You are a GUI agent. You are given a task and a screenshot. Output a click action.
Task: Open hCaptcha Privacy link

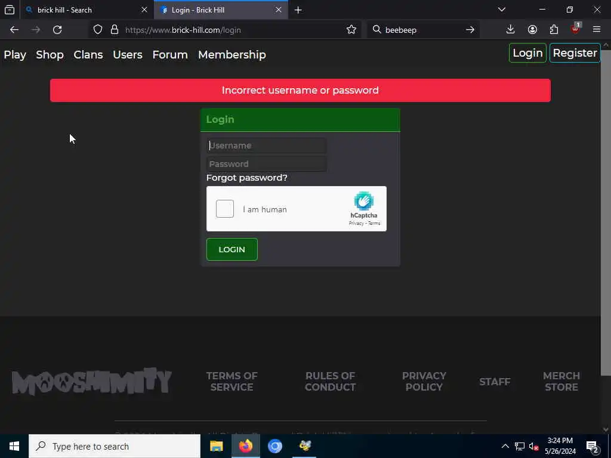point(356,223)
